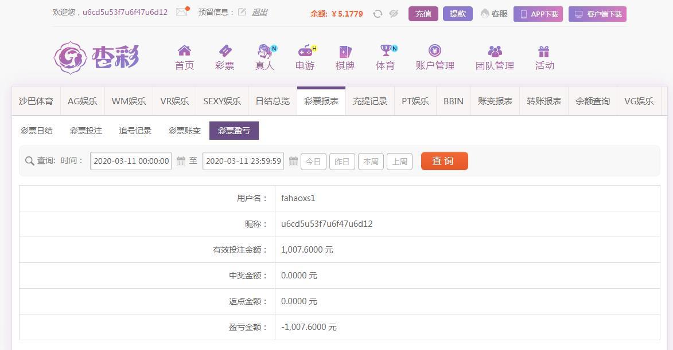Click welcome username u6cd5u53f7u6f47u6d12 at top
Screen dimensions: 673x350
click(125, 13)
